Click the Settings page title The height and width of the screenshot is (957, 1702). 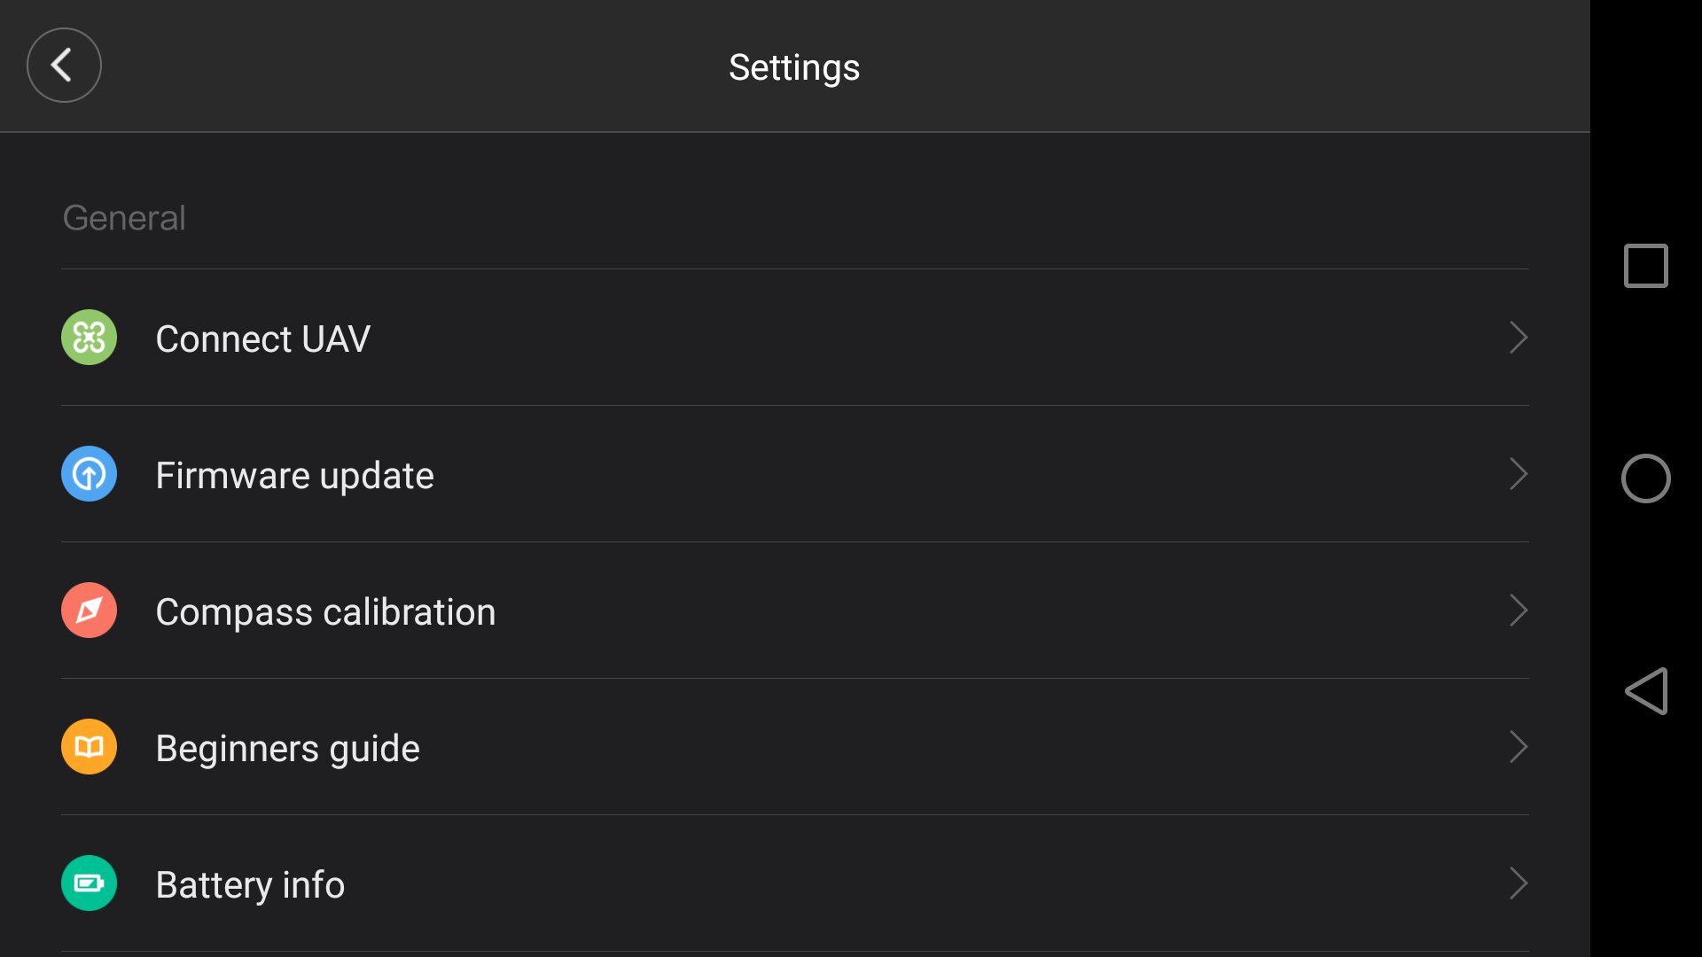coord(793,67)
